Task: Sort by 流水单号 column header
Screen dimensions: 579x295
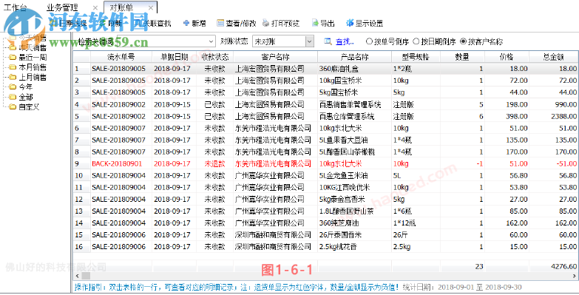Action: 121,57
